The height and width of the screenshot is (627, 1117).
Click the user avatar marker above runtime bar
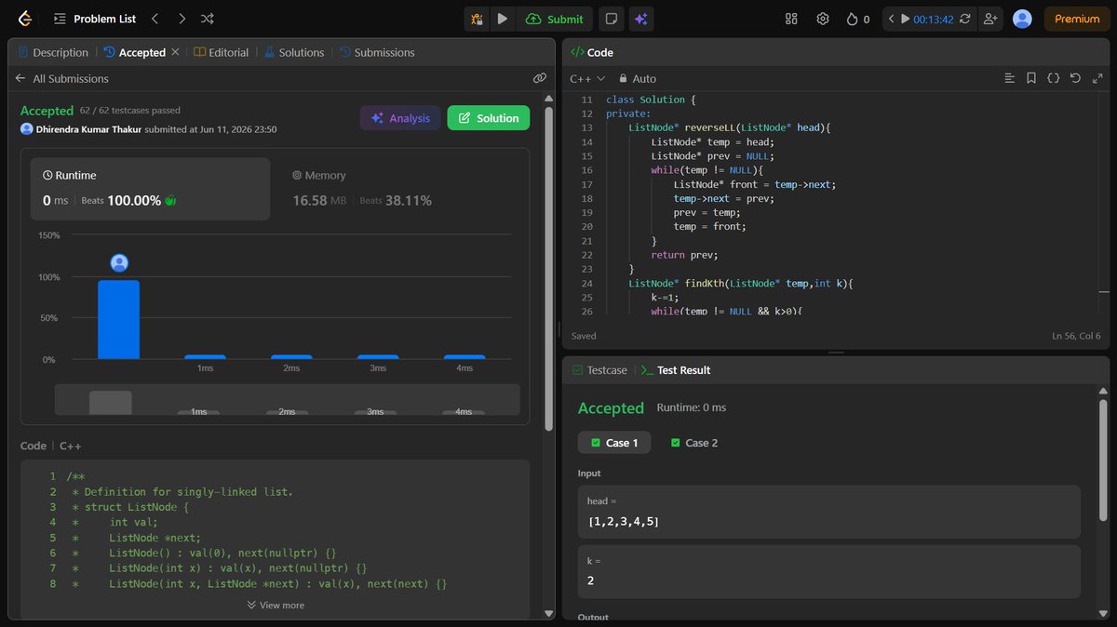(119, 263)
